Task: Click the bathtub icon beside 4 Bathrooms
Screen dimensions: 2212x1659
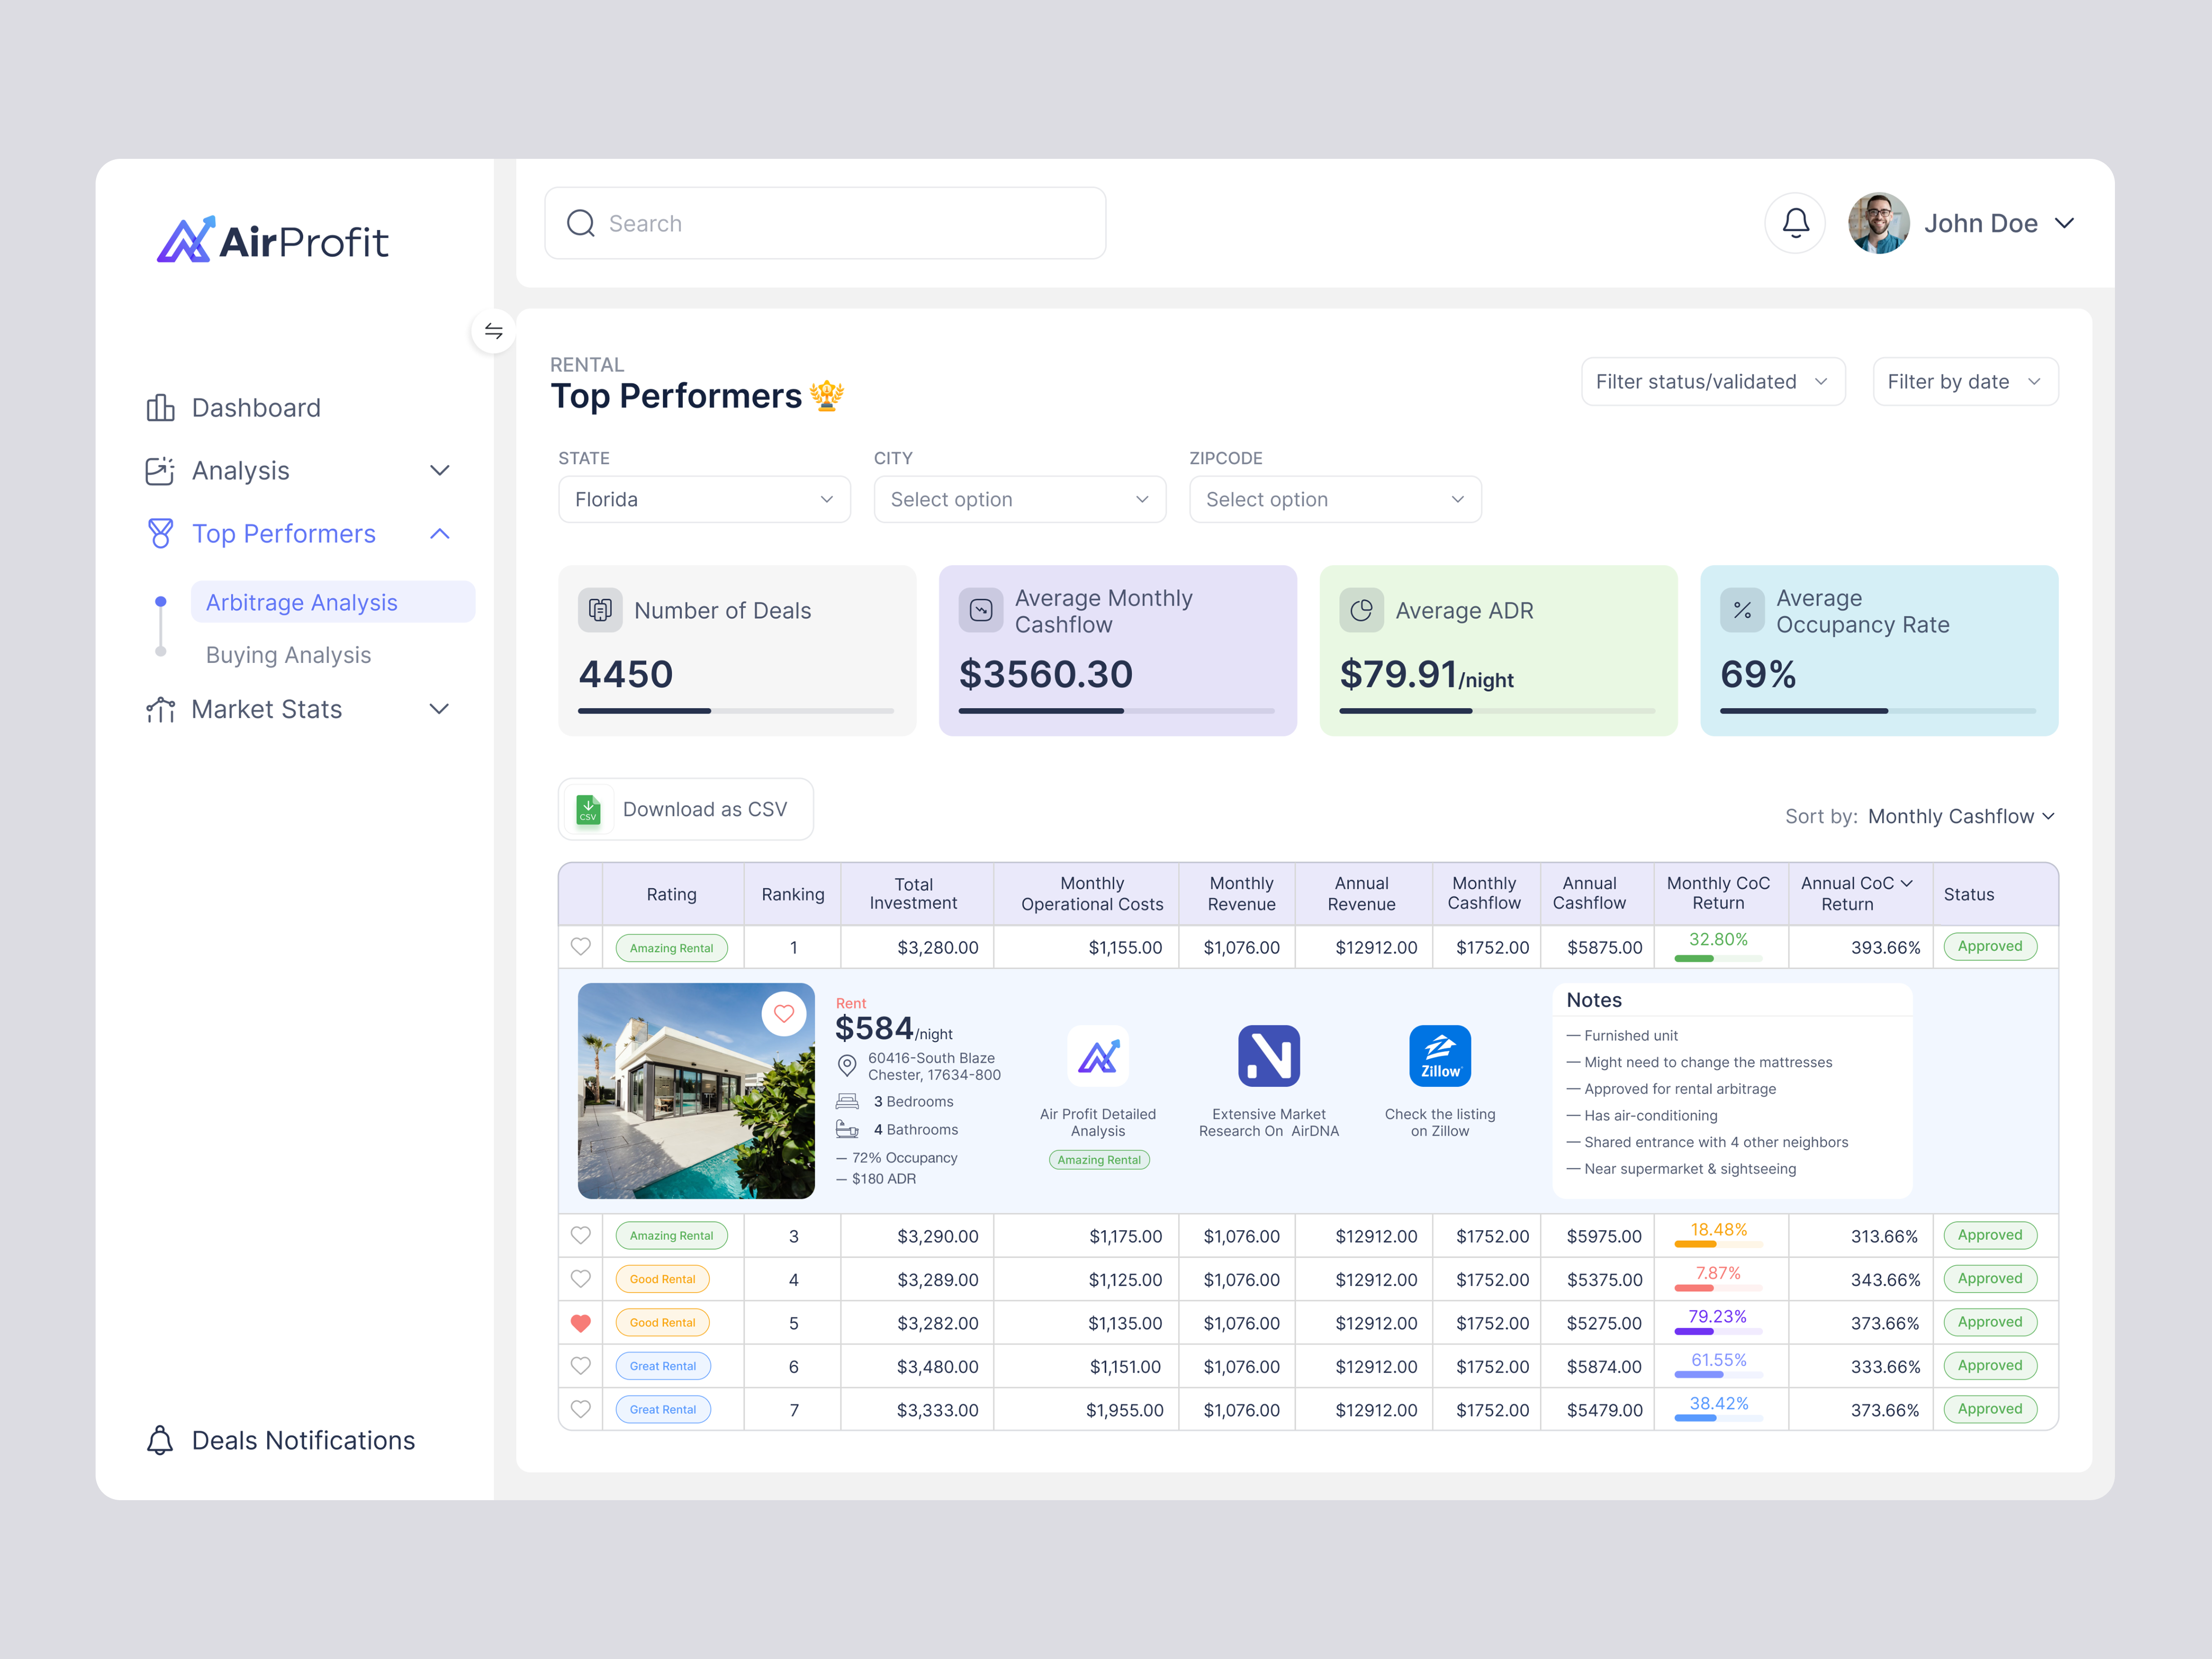Action: click(x=847, y=1129)
